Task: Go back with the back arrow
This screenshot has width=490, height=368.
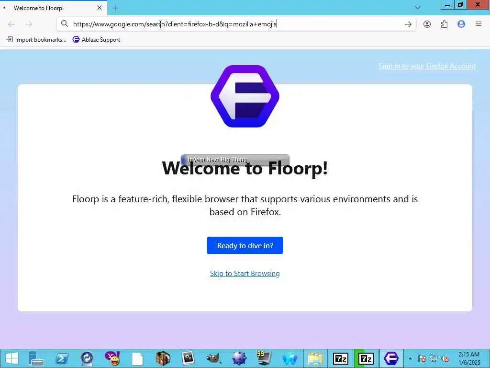Action: [11, 24]
